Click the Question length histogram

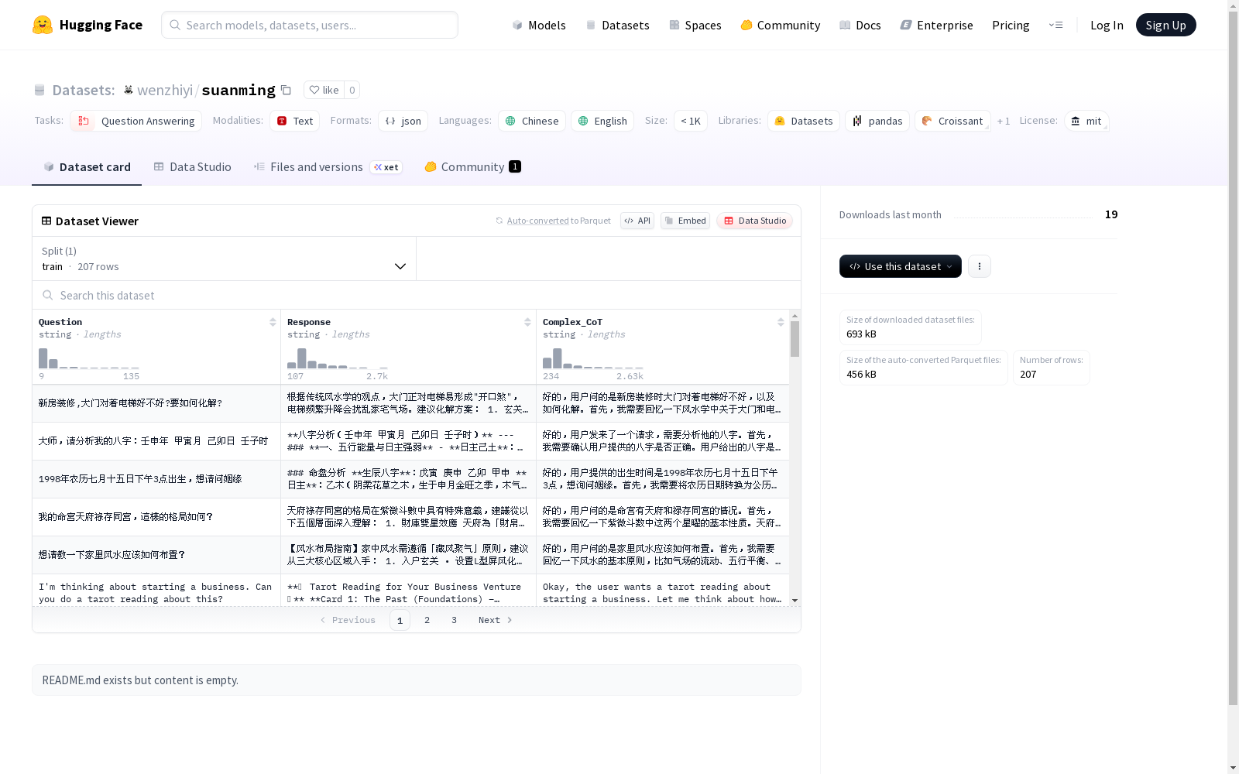pyautogui.click(x=89, y=358)
